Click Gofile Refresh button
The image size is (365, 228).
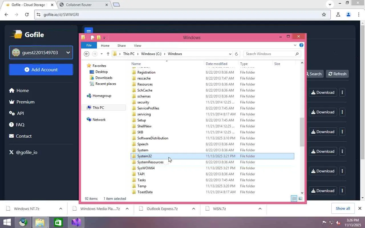[337, 74]
